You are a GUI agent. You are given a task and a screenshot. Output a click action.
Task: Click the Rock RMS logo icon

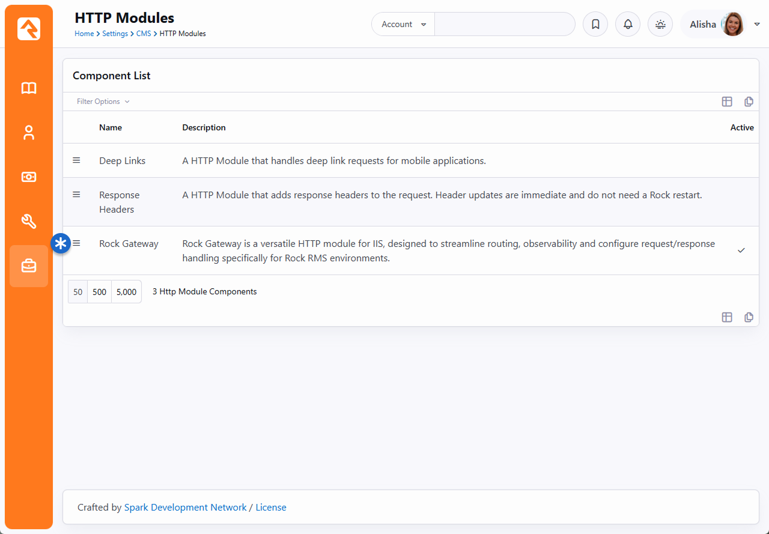click(x=29, y=29)
